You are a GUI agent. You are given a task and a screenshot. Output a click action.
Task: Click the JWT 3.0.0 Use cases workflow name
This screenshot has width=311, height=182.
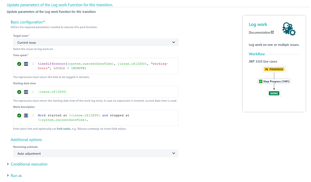tap(263, 61)
